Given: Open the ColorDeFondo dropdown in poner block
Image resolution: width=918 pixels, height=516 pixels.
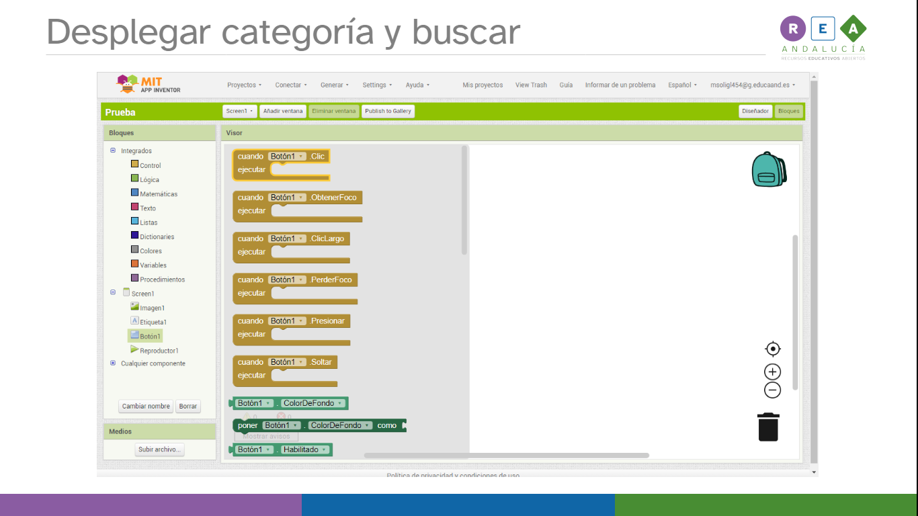Looking at the screenshot, I should 340,425.
